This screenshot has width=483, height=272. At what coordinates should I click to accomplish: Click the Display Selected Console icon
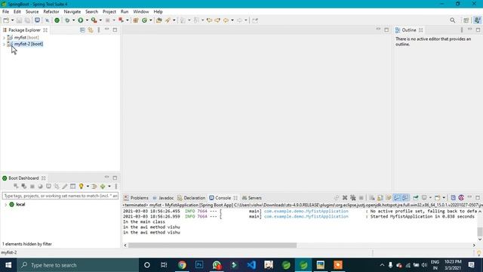tap(424, 198)
